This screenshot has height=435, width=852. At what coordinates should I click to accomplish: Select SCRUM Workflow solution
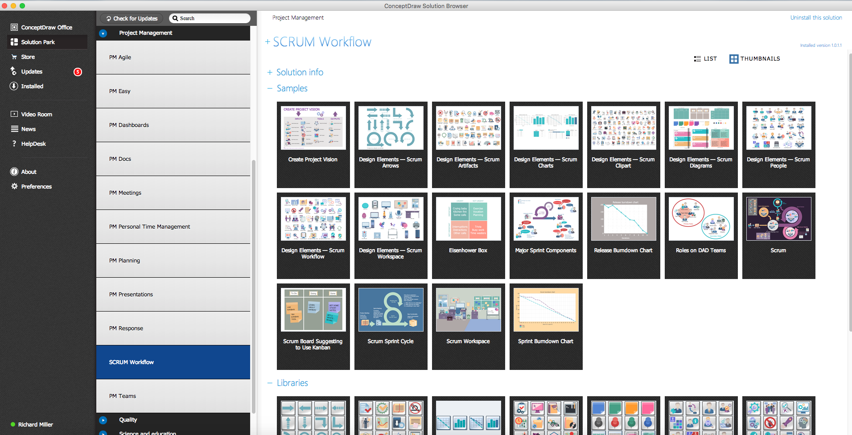click(173, 362)
